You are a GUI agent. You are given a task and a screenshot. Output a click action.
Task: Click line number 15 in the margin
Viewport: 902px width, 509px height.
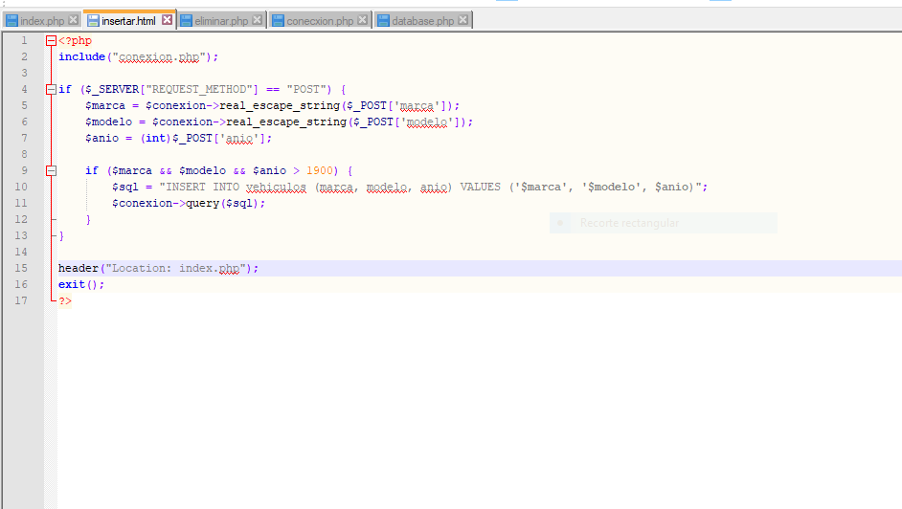[21, 269]
